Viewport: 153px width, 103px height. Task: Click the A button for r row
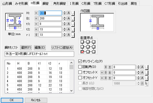coord(69,35)
